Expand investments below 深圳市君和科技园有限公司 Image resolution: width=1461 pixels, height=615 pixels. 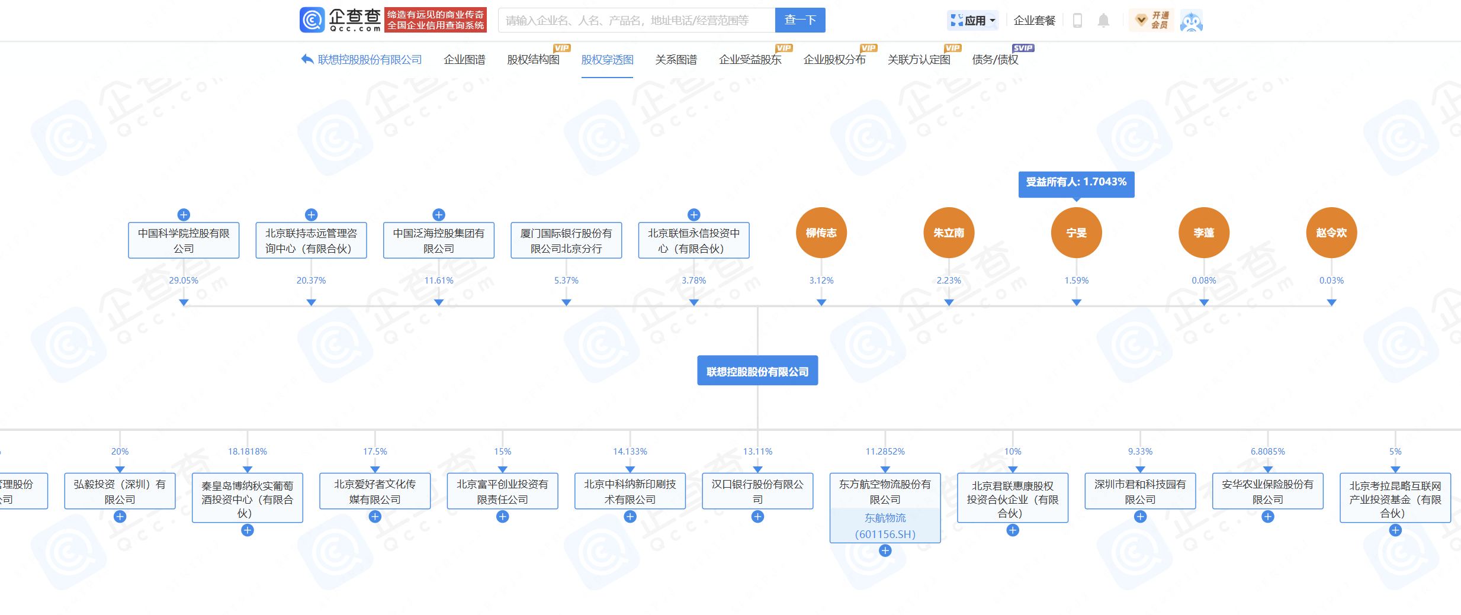click(x=1140, y=516)
